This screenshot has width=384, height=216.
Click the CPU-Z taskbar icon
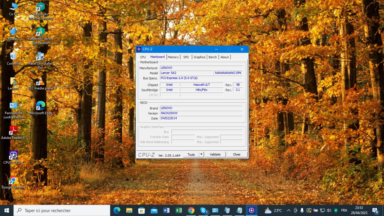[252, 210]
